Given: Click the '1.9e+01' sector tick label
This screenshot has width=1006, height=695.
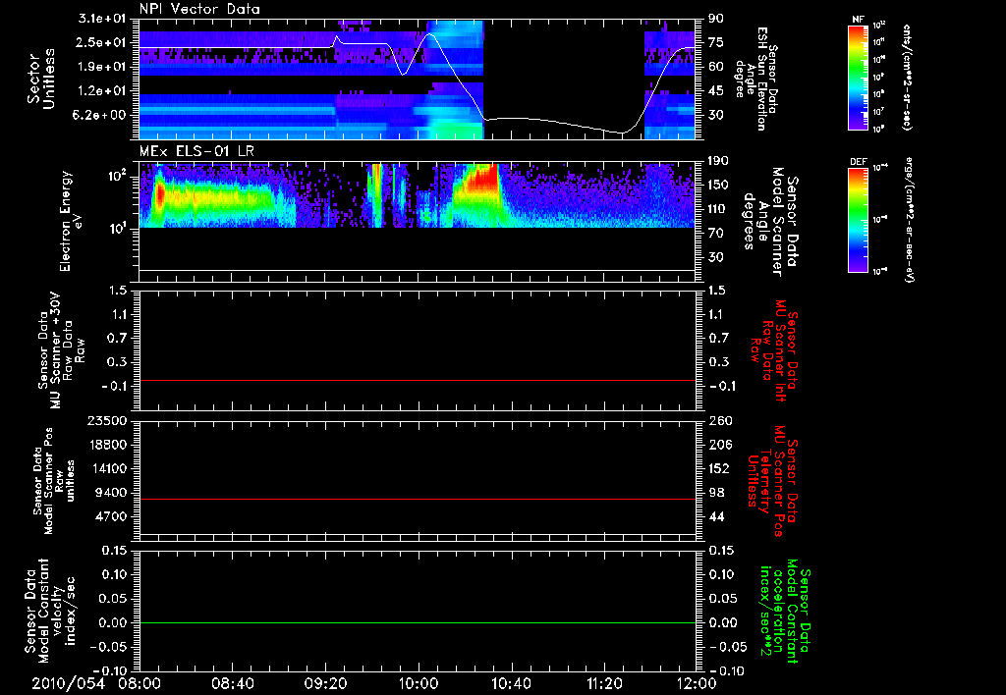Looking at the screenshot, I should [101, 67].
